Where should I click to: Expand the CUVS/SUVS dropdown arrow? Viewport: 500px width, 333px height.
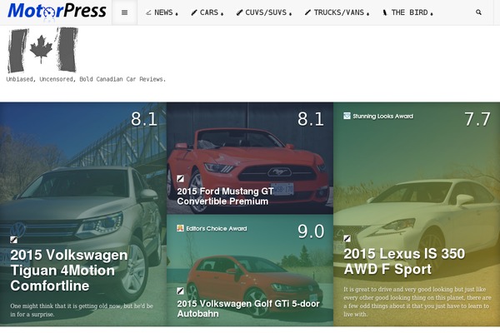click(x=290, y=13)
